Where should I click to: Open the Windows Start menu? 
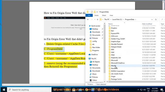(x=4, y=90)
